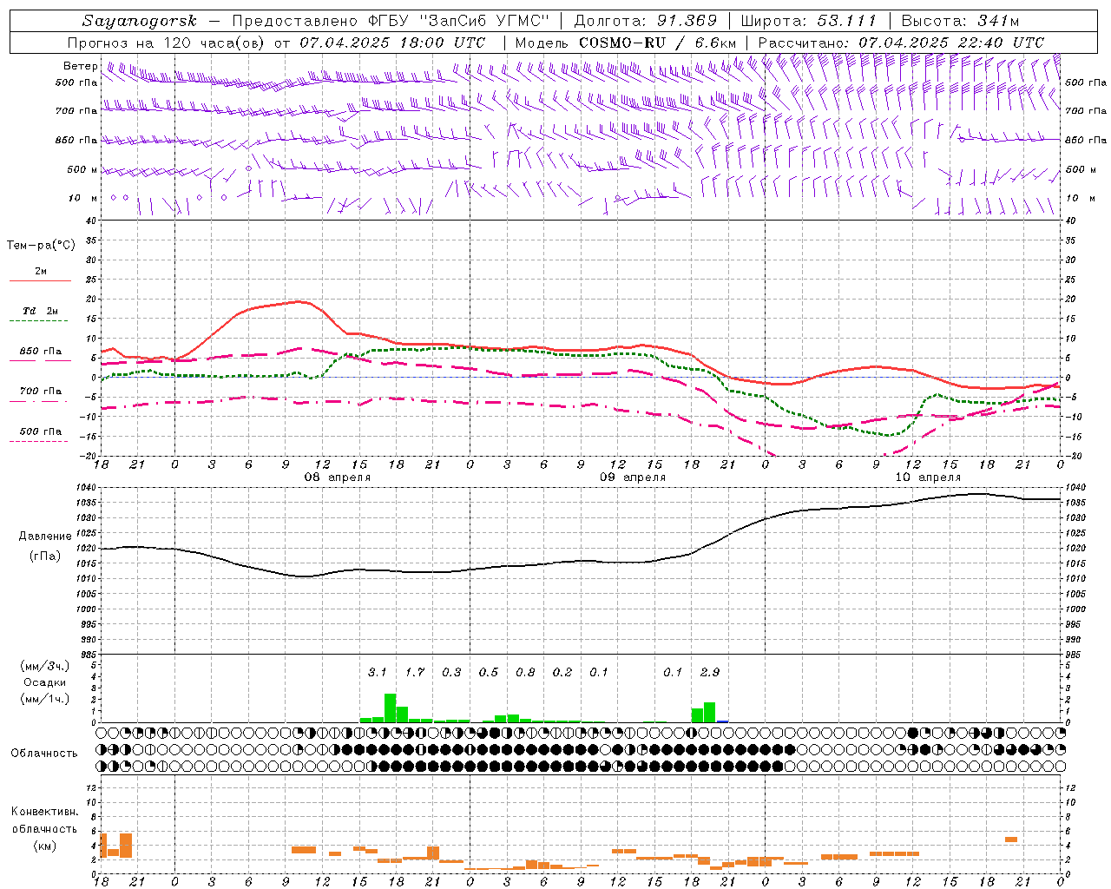The height and width of the screenshot is (889, 1111).
Task: Select the '0.3' precipitation total
Action: [x=451, y=672]
